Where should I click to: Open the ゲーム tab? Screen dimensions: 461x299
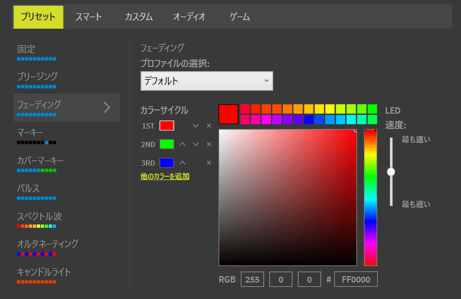point(240,17)
